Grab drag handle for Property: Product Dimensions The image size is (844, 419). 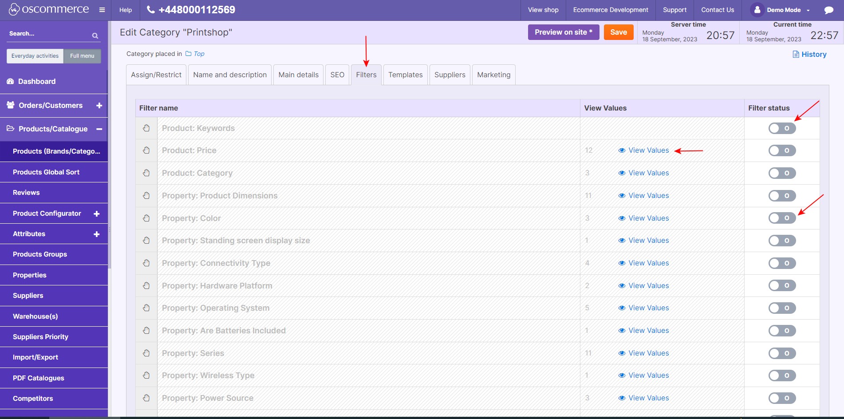pyautogui.click(x=146, y=195)
